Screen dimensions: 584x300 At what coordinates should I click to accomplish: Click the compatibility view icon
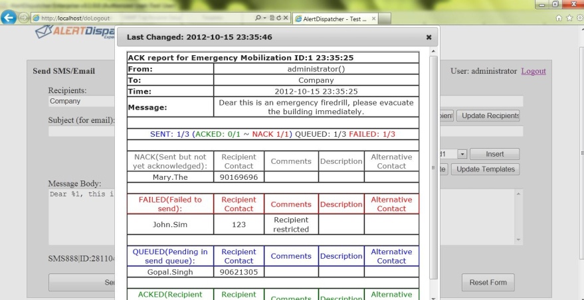point(272,18)
